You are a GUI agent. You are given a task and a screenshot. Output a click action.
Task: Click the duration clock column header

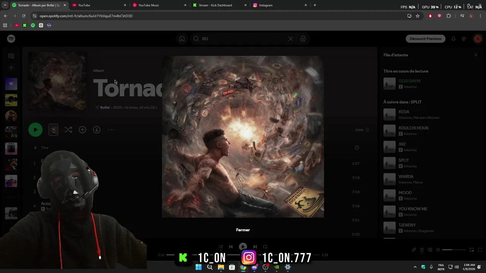point(357,147)
